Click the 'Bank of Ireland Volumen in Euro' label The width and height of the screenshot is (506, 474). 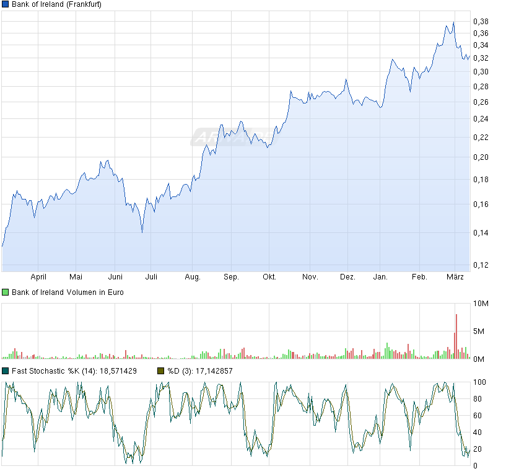click(x=68, y=292)
